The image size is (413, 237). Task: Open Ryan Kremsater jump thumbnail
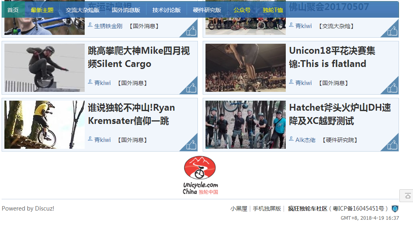tap(45, 125)
